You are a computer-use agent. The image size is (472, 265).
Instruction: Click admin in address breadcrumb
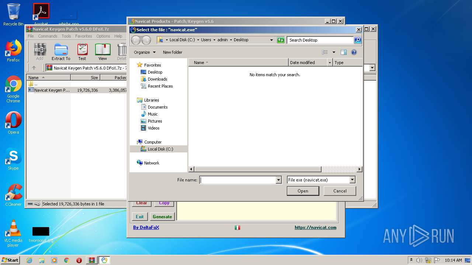(222, 40)
